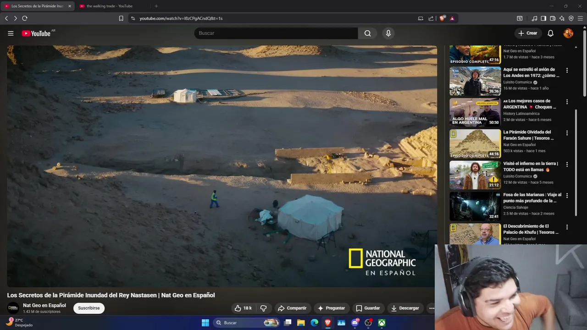Open OBS Studio from the taskbar
587x330 pixels.
coord(368,323)
